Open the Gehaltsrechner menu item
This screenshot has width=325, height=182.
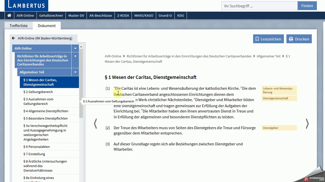tap(51, 15)
